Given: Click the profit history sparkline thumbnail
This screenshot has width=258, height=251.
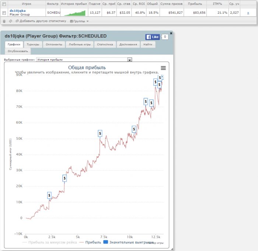Looking at the screenshot, I should click(x=74, y=13).
